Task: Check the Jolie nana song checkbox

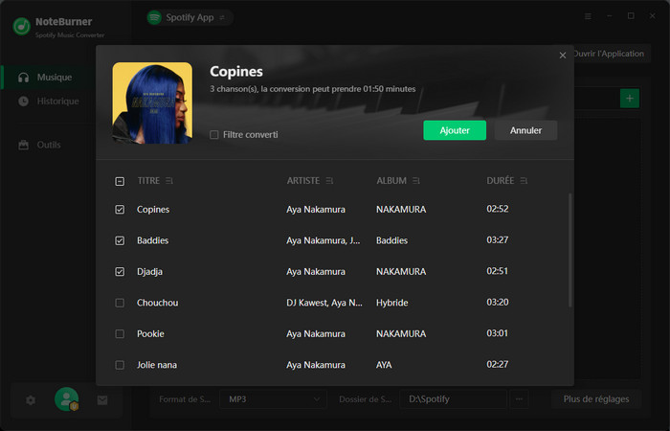Action: coord(120,365)
